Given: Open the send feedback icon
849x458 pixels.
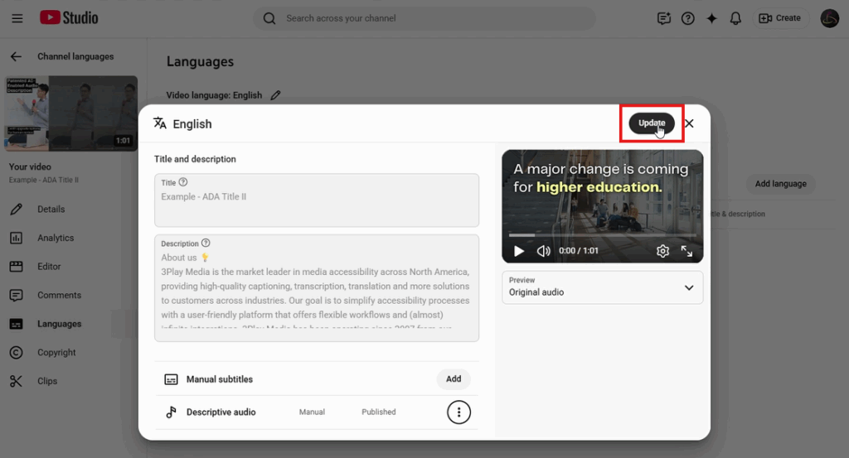Looking at the screenshot, I should (664, 18).
